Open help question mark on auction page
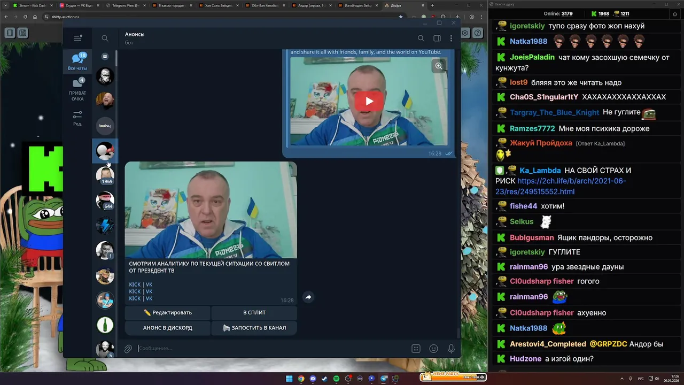Image resolution: width=684 pixels, height=385 pixels. (478, 33)
